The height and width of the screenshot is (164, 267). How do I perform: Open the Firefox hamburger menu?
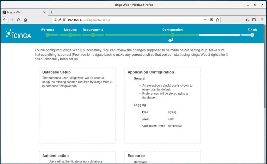point(262,20)
